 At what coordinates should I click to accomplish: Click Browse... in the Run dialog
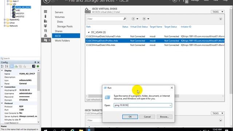pos(164,117)
